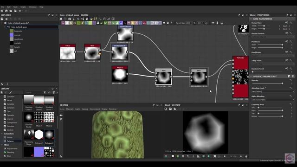Viewport: 297px width, 167px height.
Task: Open the Vector library category
Action: tap(9, 100)
